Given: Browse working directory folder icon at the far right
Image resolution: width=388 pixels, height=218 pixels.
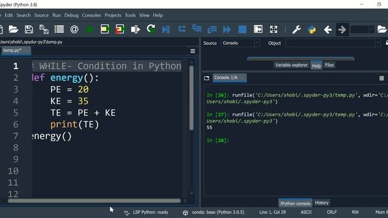Looking at the screenshot, I should coord(382,30).
